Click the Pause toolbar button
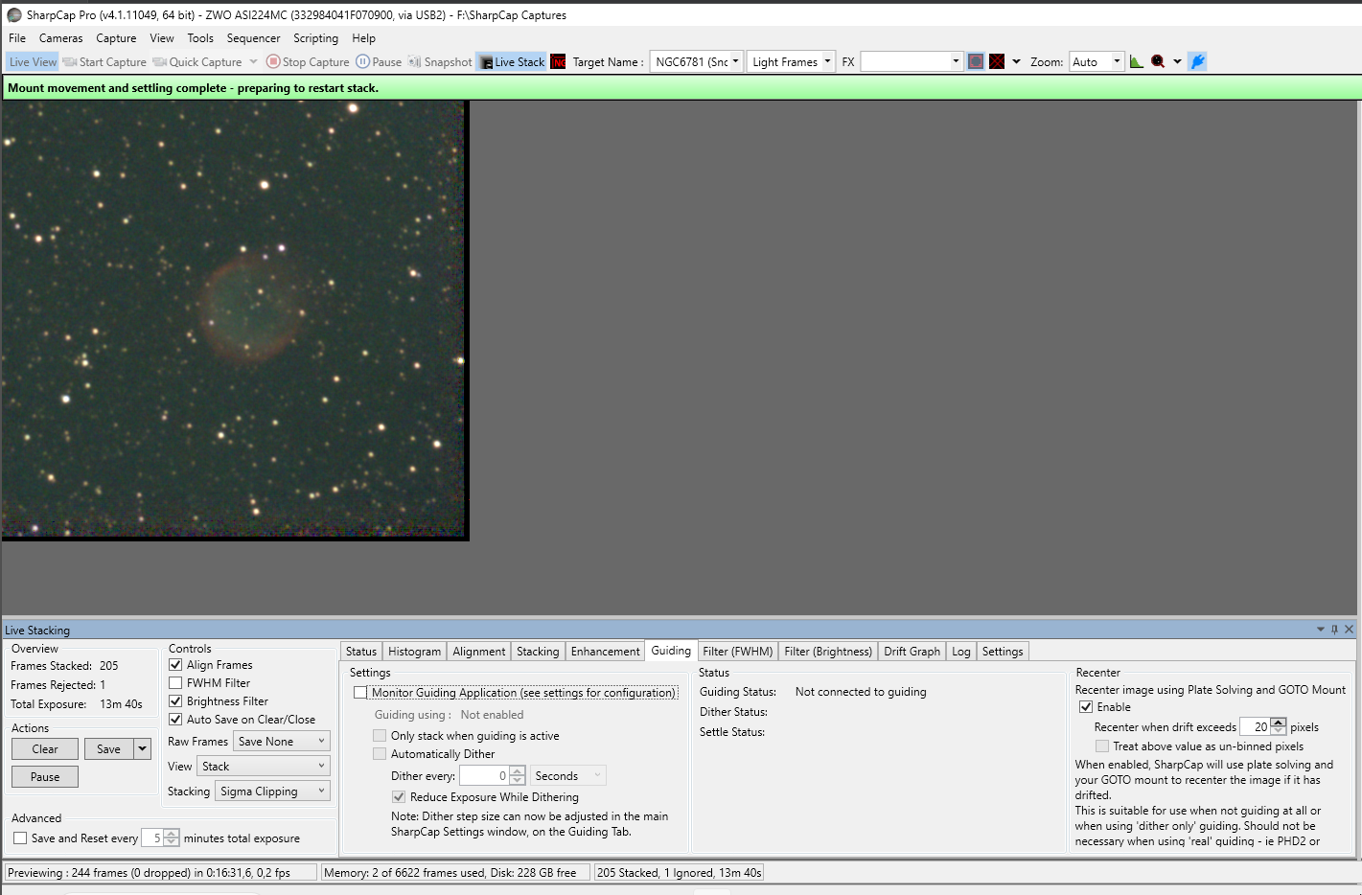 [x=379, y=61]
